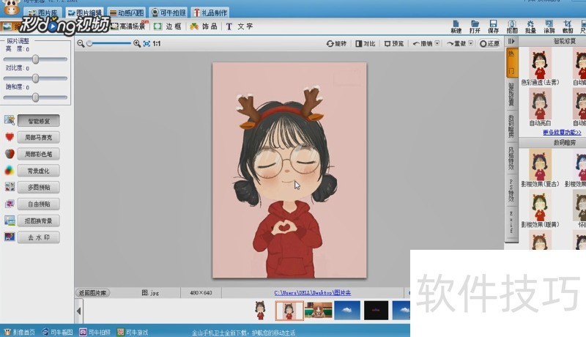586x337 pixels.
Task: Open the 更多修复功能>> link
Action: pyautogui.click(x=562, y=133)
